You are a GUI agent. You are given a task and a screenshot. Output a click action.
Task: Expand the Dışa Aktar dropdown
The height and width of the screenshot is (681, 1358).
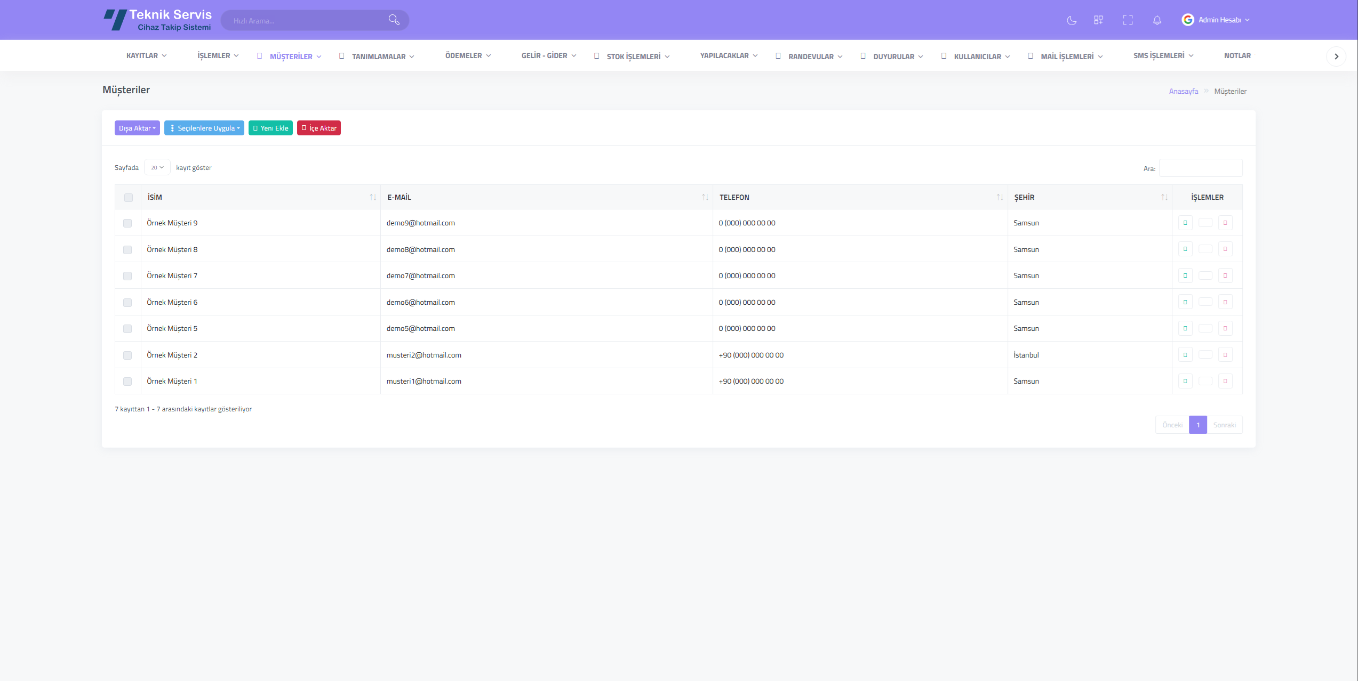point(137,128)
